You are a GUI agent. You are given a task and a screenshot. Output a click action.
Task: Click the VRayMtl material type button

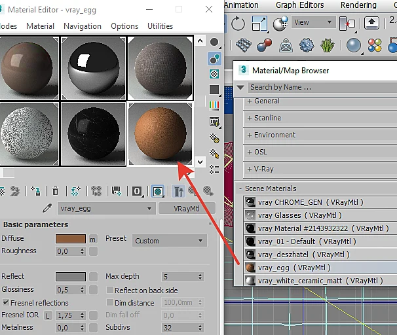[x=187, y=209]
